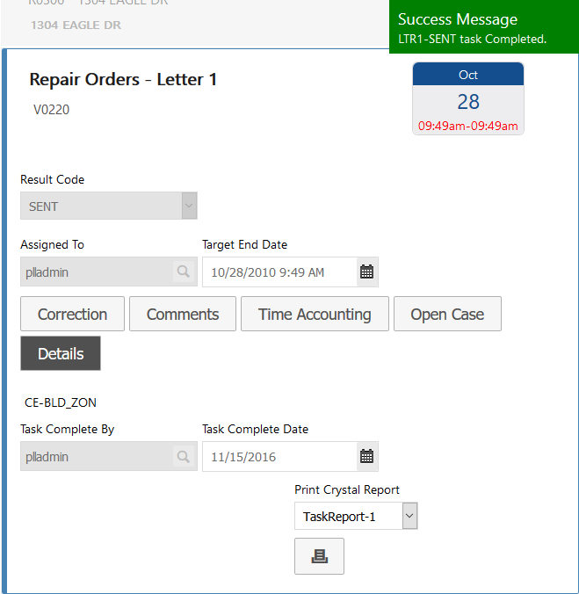Click the Task Complete By search icon
Image resolution: width=579 pixels, height=594 pixels.
tap(183, 457)
